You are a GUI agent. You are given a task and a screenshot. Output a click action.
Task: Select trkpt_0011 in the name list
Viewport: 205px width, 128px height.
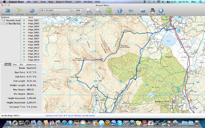click(33, 51)
